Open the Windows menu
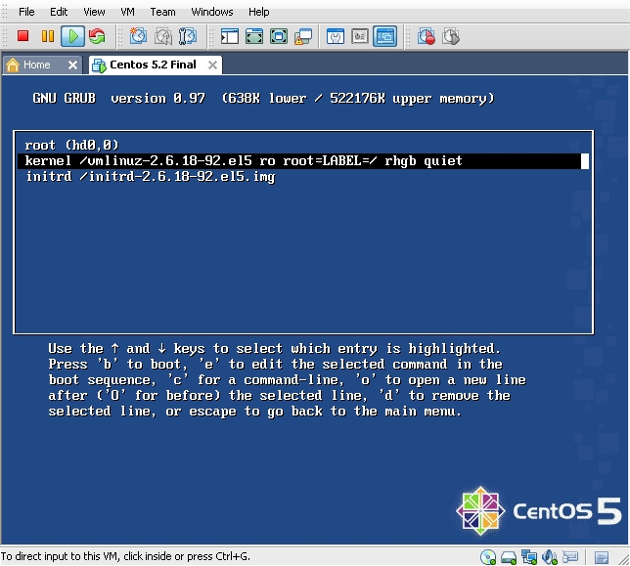Viewport: 630px width, 566px height. pos(212,12)
